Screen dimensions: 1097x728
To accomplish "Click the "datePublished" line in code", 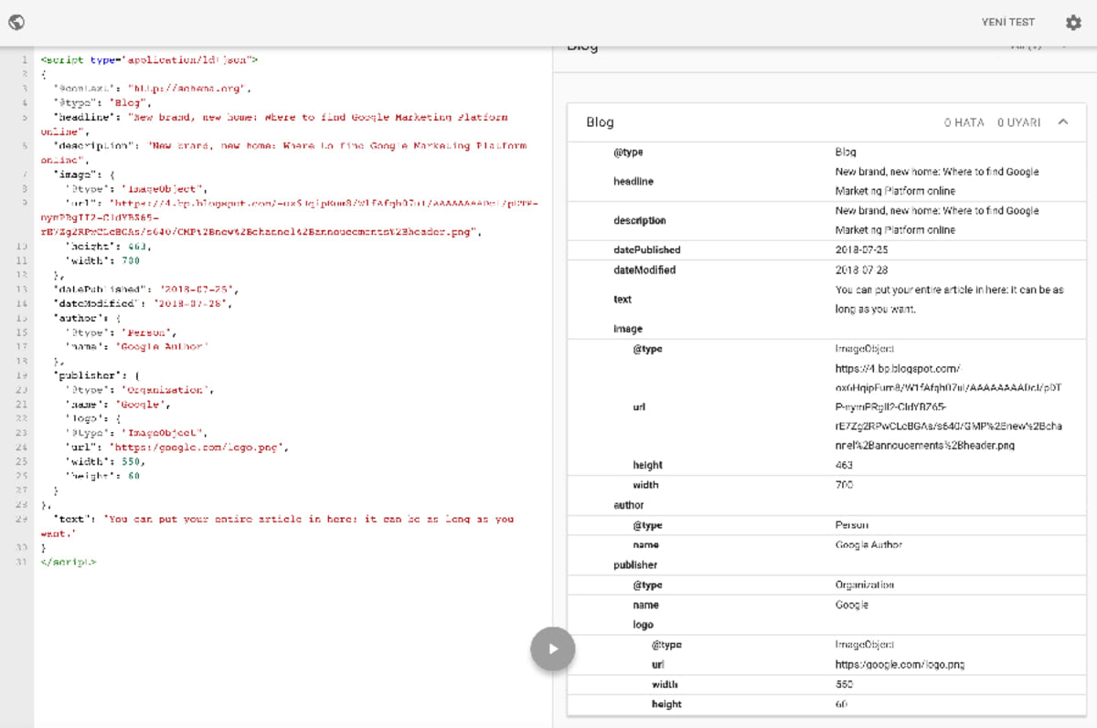I will click(x=146, y=290).
